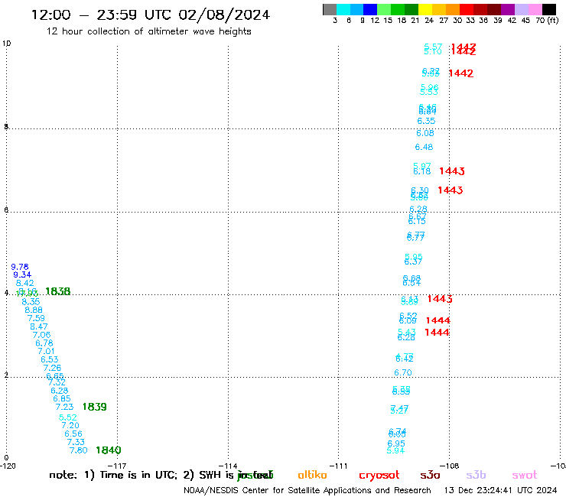Select the longitude axis label -108

point(450,466)
